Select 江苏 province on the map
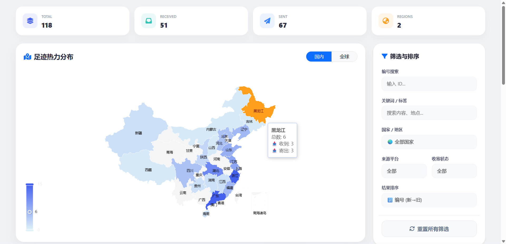The height and width of the screenshot is (244, 506). (x=233, y=162)
